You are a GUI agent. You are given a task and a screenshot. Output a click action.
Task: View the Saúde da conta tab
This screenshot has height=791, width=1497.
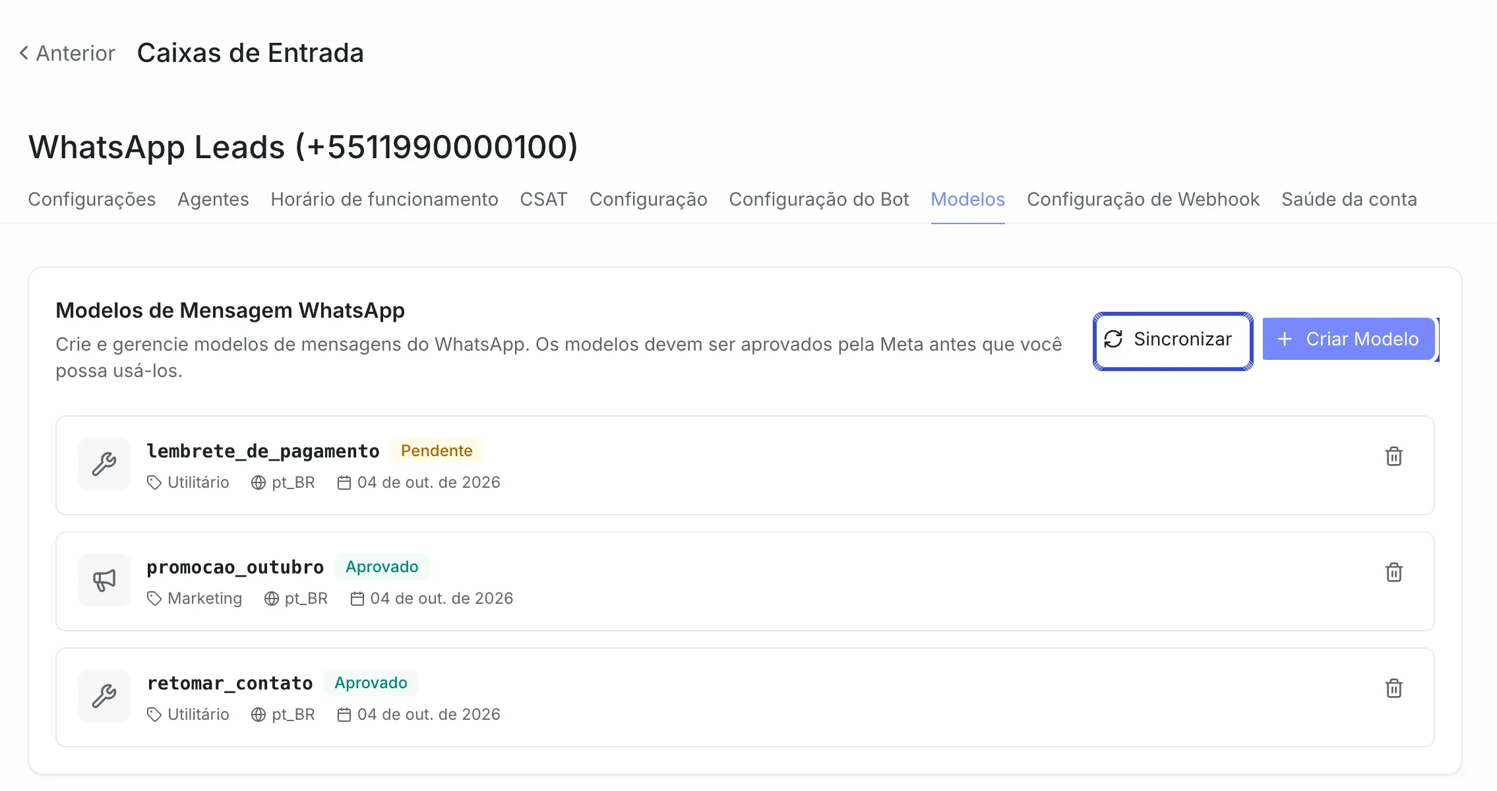[1349, 199]
